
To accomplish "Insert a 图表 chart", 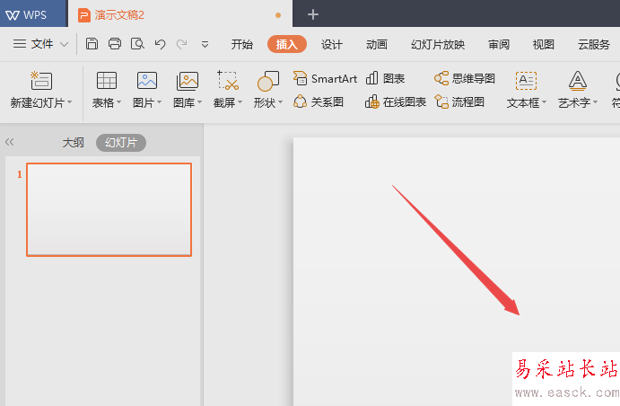I will pyautogui.click(x=385, y=78).
